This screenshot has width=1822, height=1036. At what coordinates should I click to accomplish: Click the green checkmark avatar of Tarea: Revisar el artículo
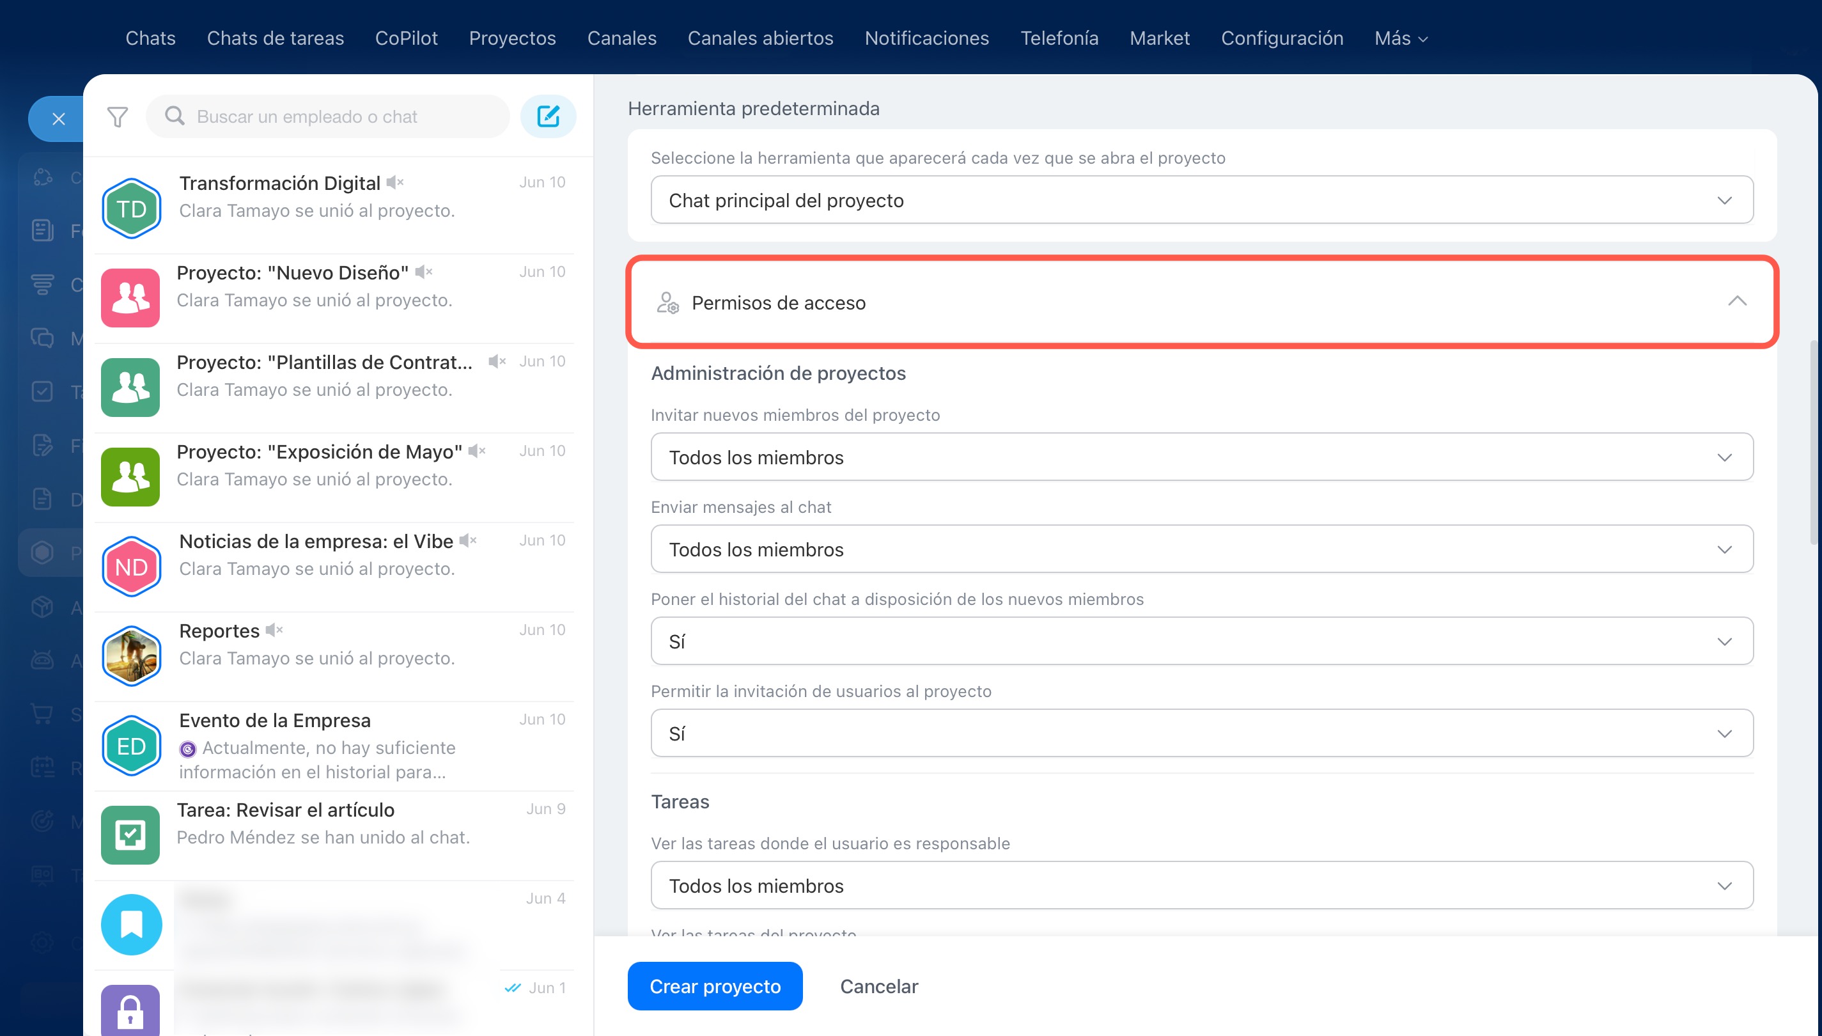tap(130, 835)
